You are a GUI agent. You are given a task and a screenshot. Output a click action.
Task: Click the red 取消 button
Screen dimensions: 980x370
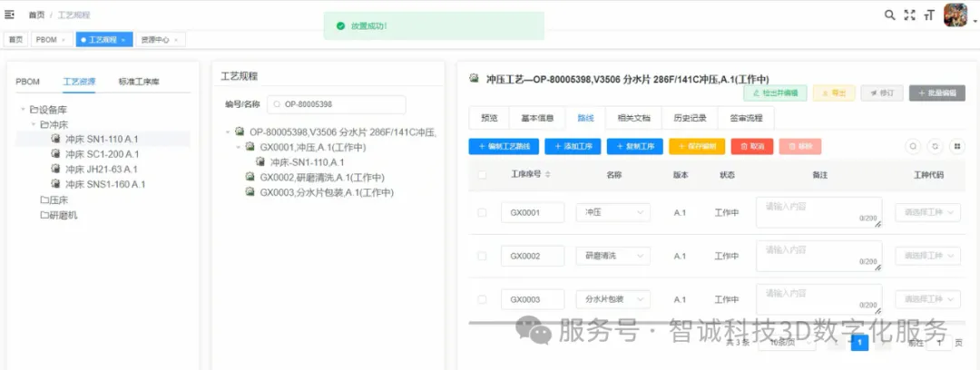752,146
